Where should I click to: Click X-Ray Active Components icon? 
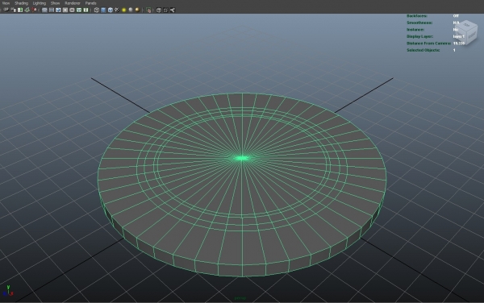(x=165, y=10)
